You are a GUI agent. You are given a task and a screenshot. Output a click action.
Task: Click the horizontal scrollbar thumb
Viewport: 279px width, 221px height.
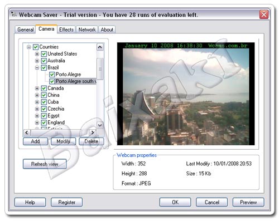[x=56, y=132]
